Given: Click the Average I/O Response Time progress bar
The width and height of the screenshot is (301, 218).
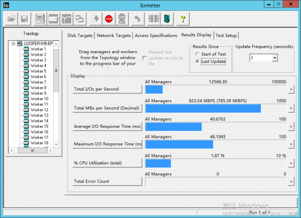Looking at the screenshot, I should click(x=216, y=127).
